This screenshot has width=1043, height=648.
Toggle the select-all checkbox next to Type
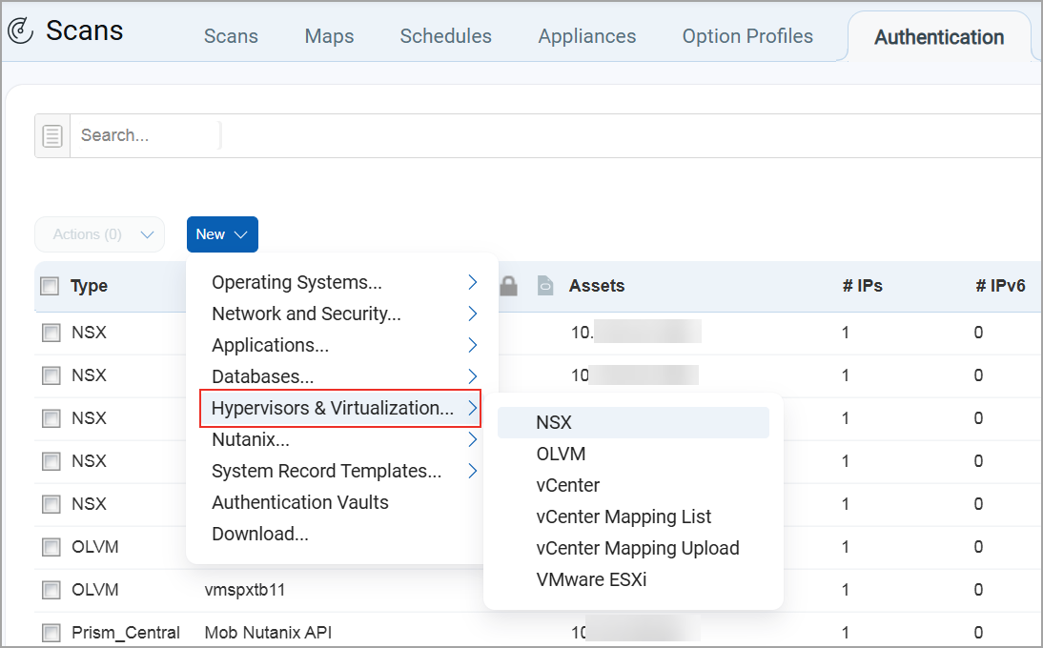tap(50, 287)
